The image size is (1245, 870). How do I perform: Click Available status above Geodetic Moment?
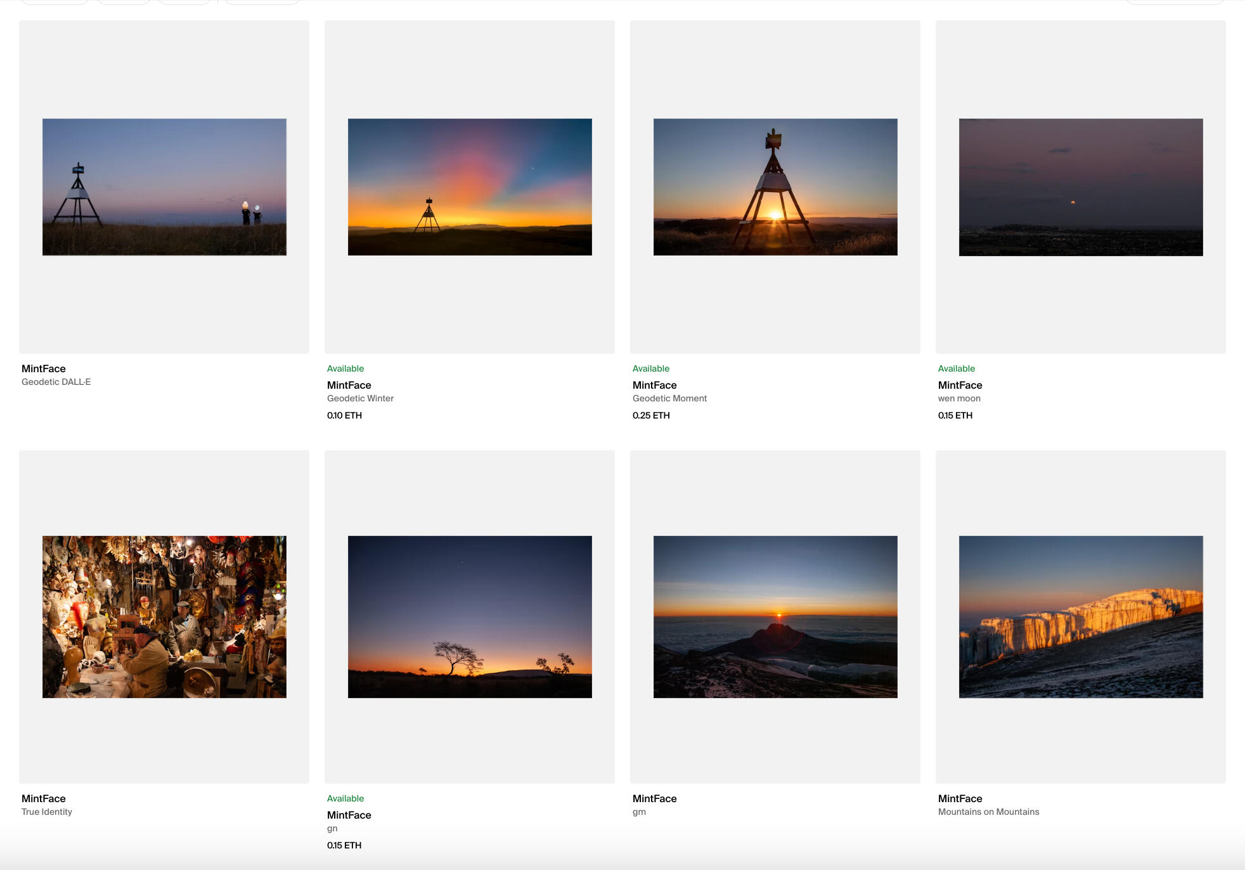pos(651,368)
